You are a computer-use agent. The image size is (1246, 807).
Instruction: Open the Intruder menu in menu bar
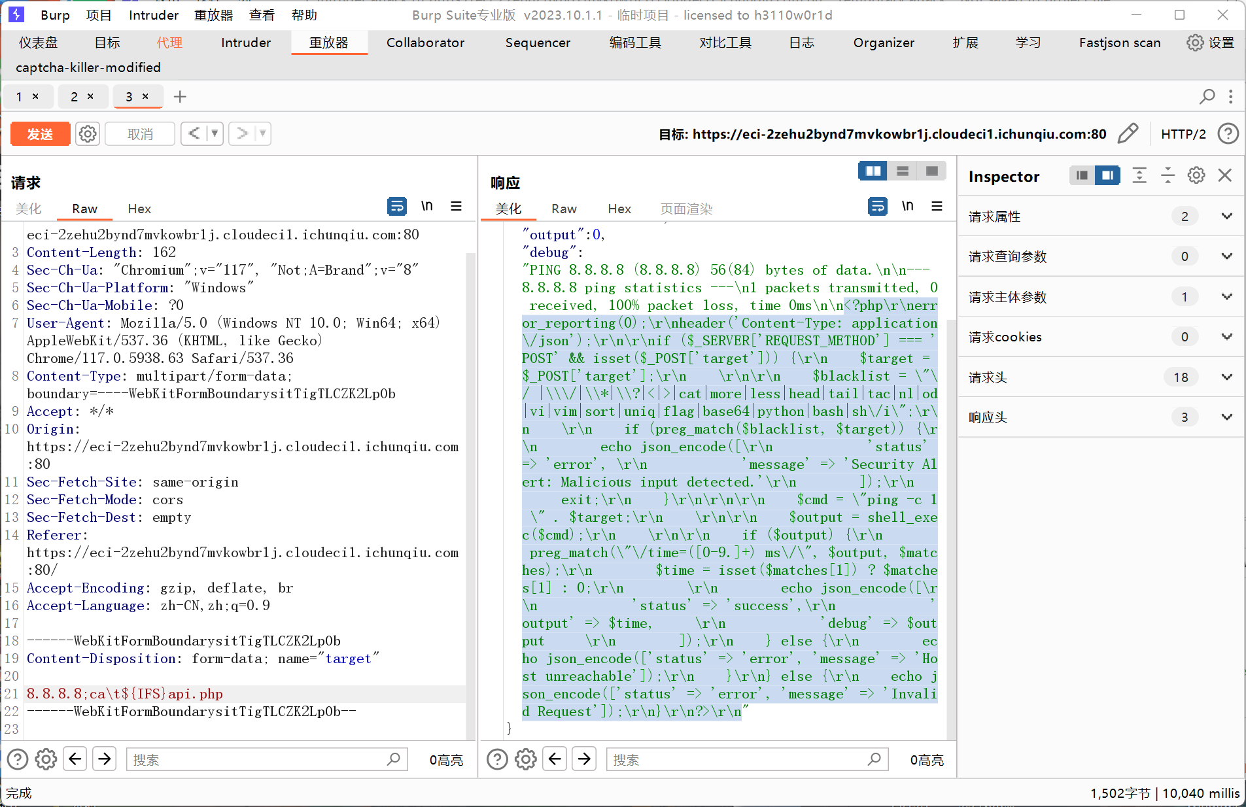(x=154, y=15)
